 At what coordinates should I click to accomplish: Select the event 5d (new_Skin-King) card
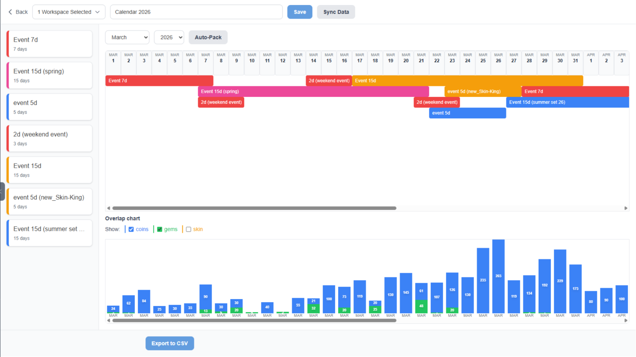coord(49,201)
